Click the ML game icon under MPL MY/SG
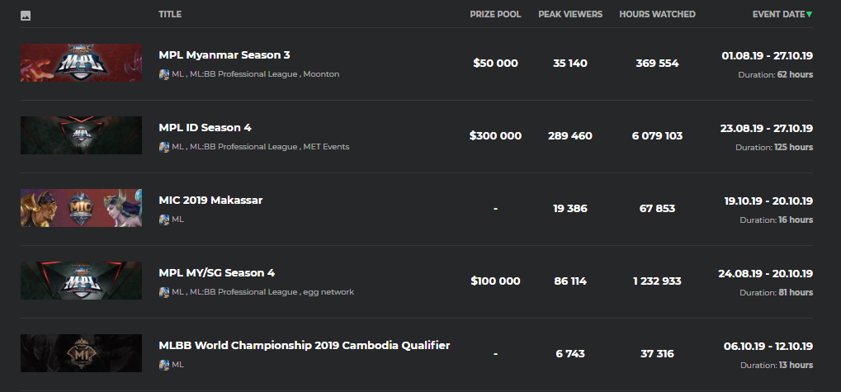Viewport: 841px width, 392px height. (x=164, y=292)
